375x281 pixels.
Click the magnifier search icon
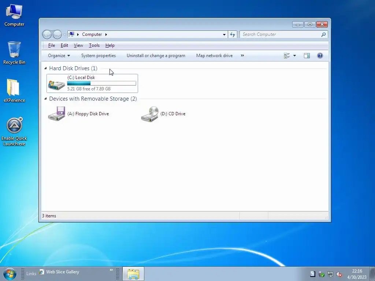click(x=323, y=34)
